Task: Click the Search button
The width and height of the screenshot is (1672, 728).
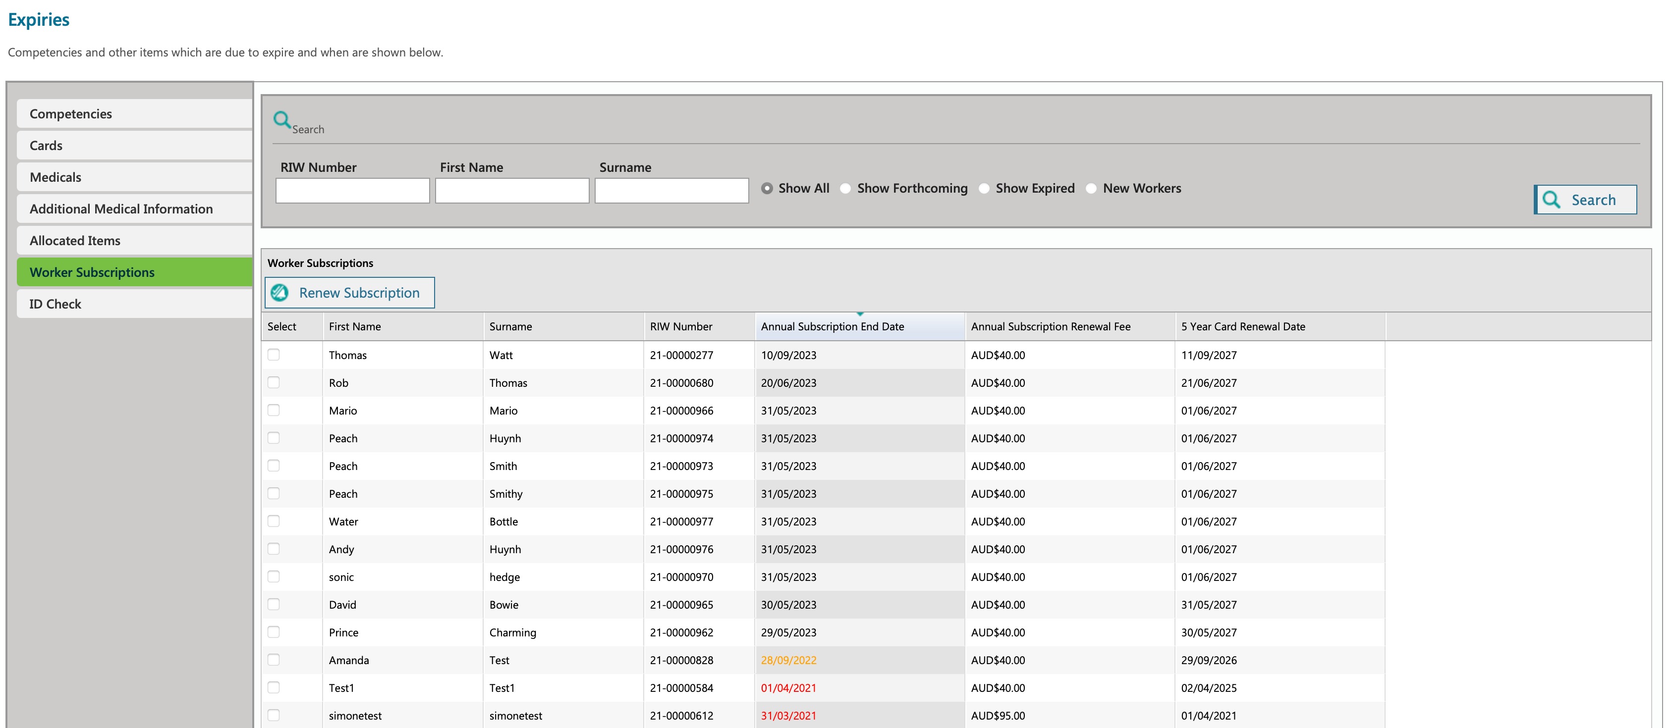Action: point(1585,200)
